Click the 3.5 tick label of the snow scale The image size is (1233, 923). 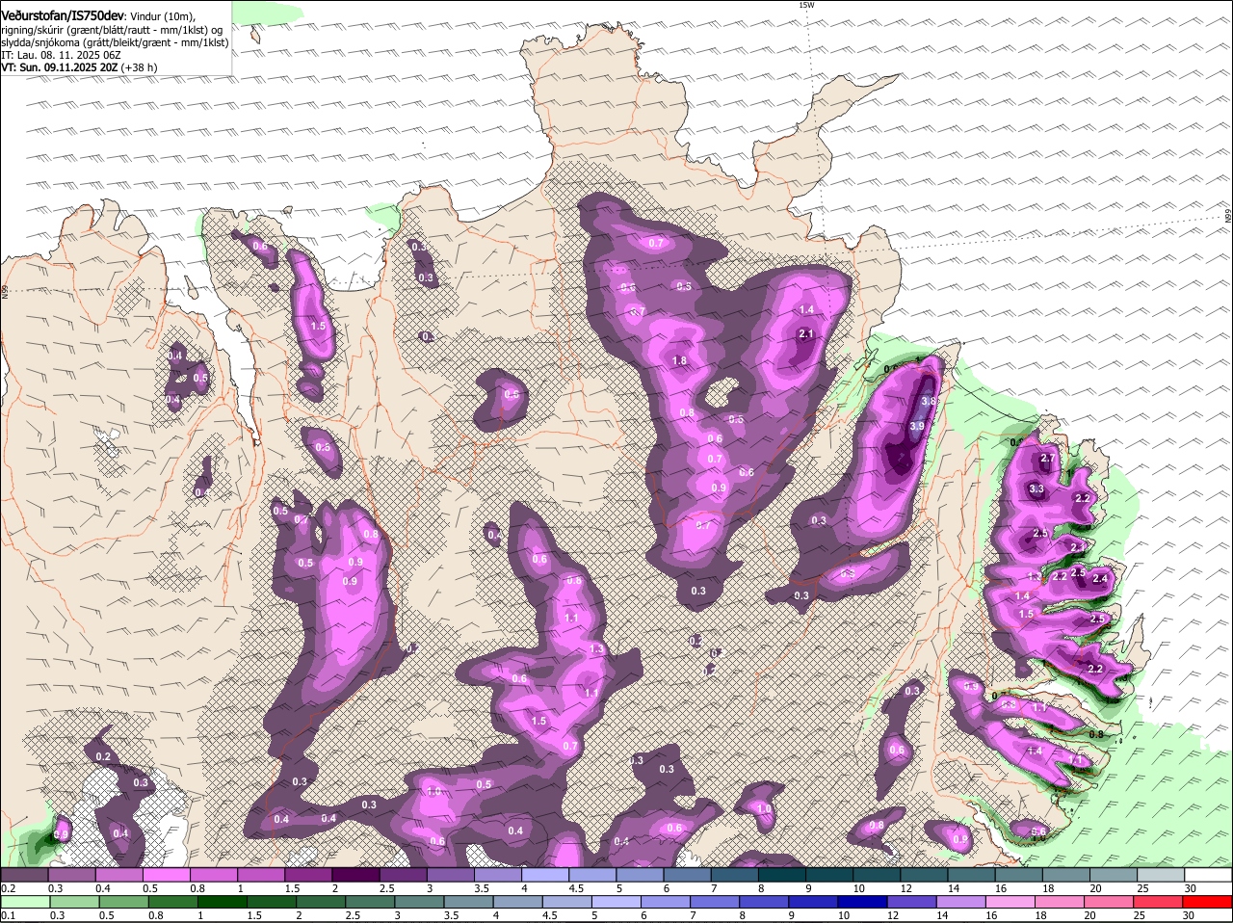click(x=481, y=888)
